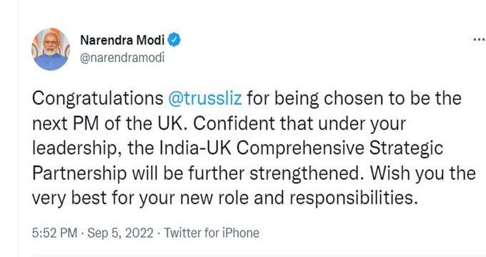Click the Twitter for iPhone source label
This screenshot has height=257, width=486.
pos(212,233)
